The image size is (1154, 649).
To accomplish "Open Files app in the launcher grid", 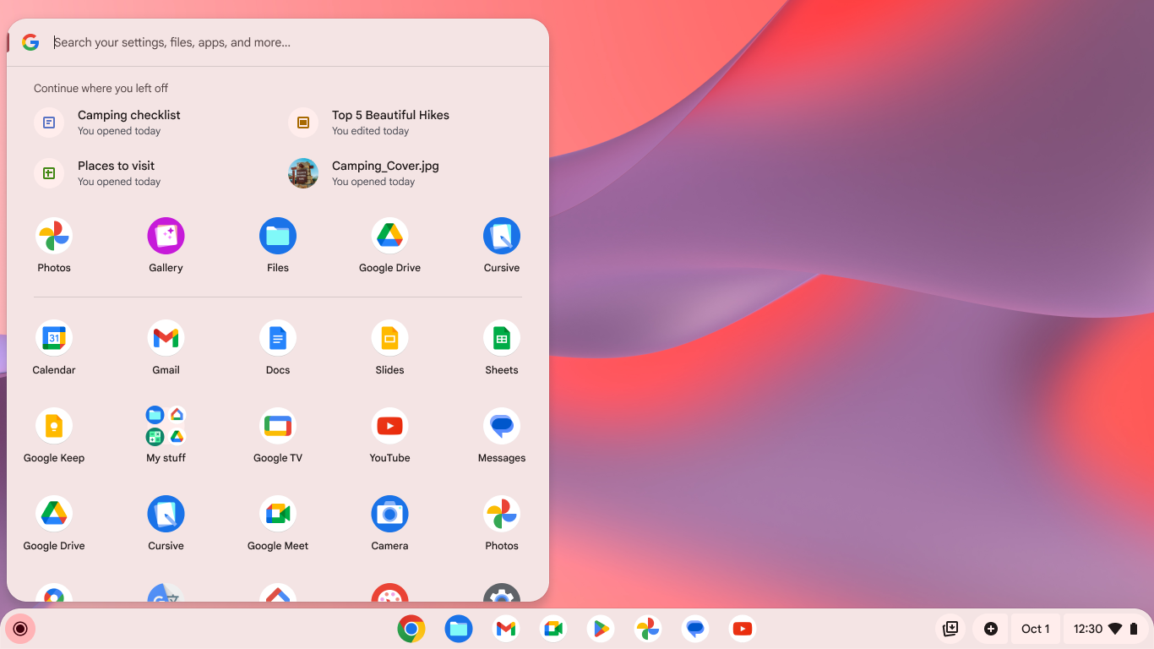I will pyautogui.click(x=278, y=236).
